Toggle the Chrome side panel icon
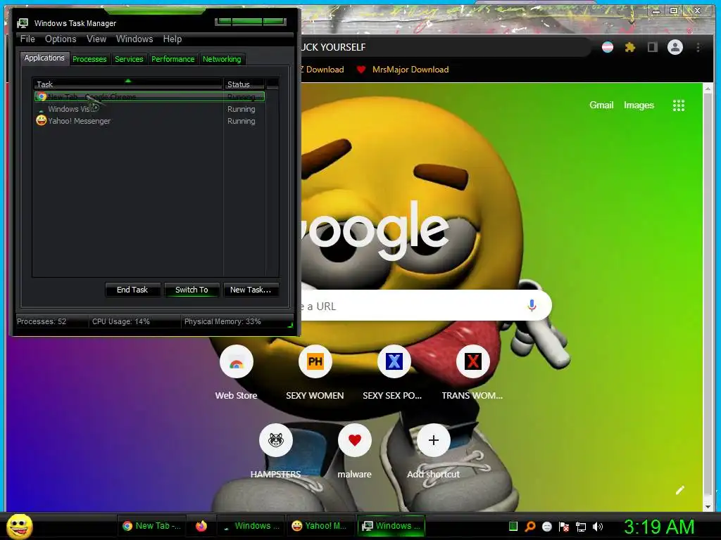 tap(653, 47)
